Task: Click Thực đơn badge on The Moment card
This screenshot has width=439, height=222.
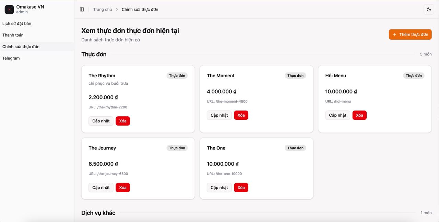Action: (295, 76)
